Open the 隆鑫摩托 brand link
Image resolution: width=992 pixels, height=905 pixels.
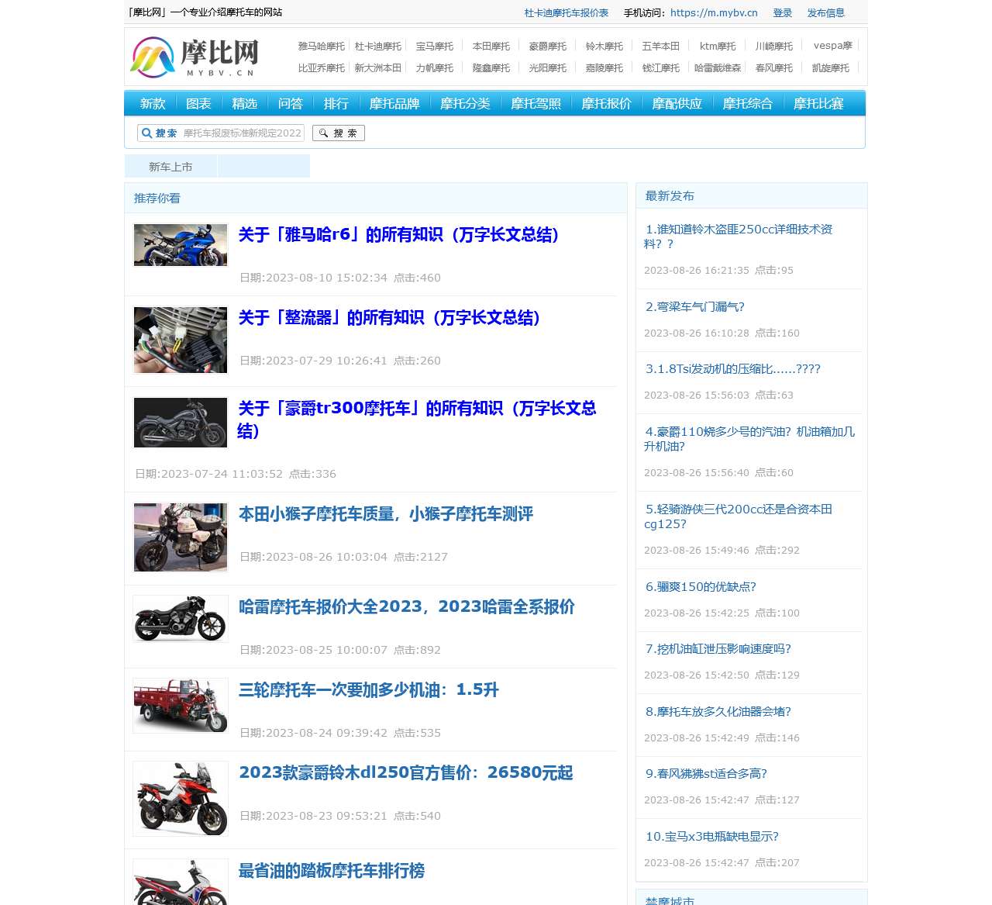click(491, 68)
